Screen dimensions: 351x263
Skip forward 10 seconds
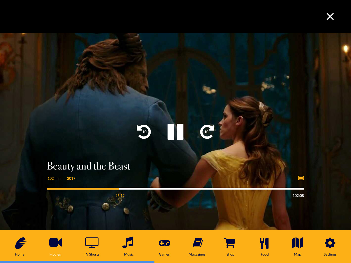click(207, 132)
